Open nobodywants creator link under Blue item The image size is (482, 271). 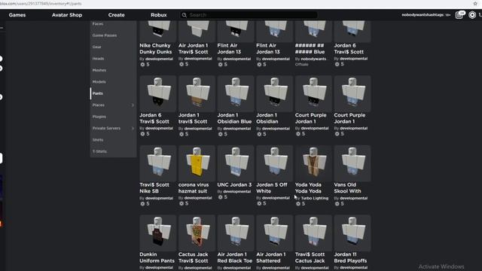pos(313,59)
